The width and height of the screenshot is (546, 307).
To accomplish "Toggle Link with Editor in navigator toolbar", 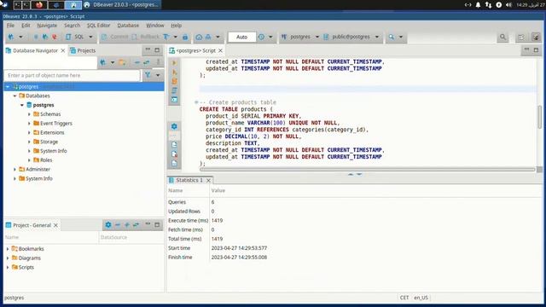I will (147, 62).
